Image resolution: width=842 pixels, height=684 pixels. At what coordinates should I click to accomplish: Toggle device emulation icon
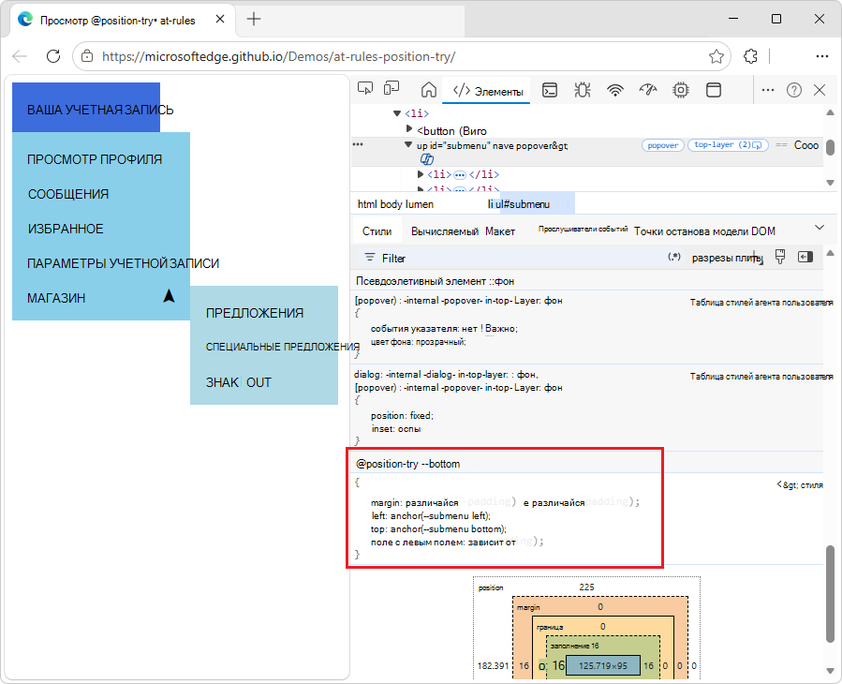coord(391,89)
